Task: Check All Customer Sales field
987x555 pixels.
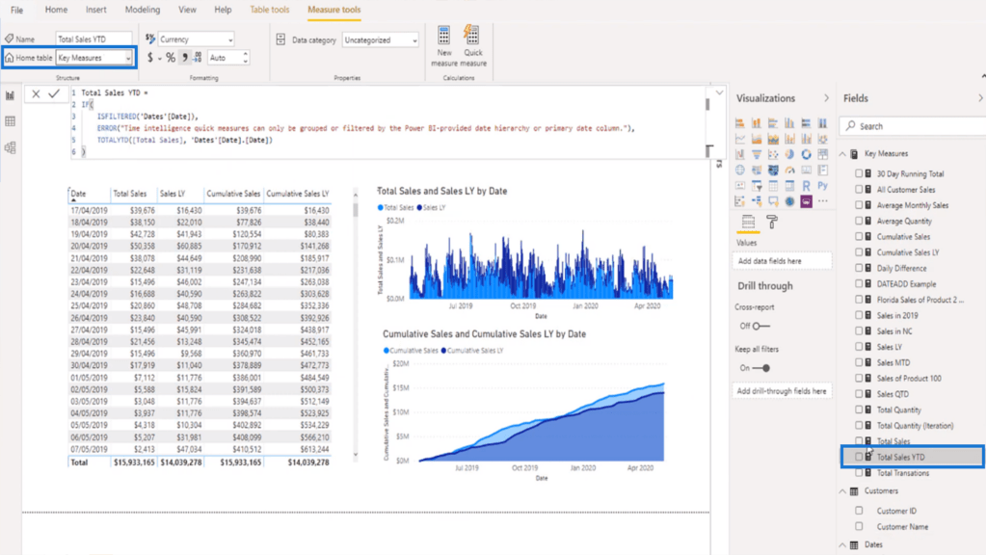Action: [x=859, y=189]
